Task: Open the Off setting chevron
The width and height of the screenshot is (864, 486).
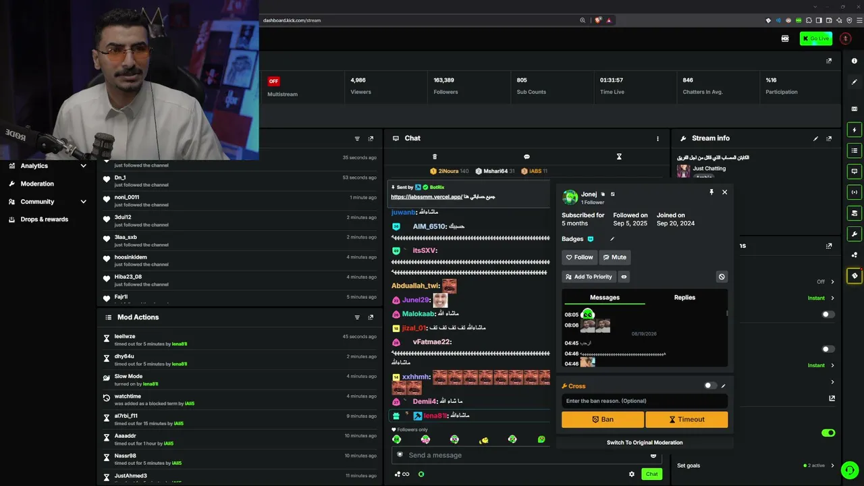Action: (x=832, y=281)
